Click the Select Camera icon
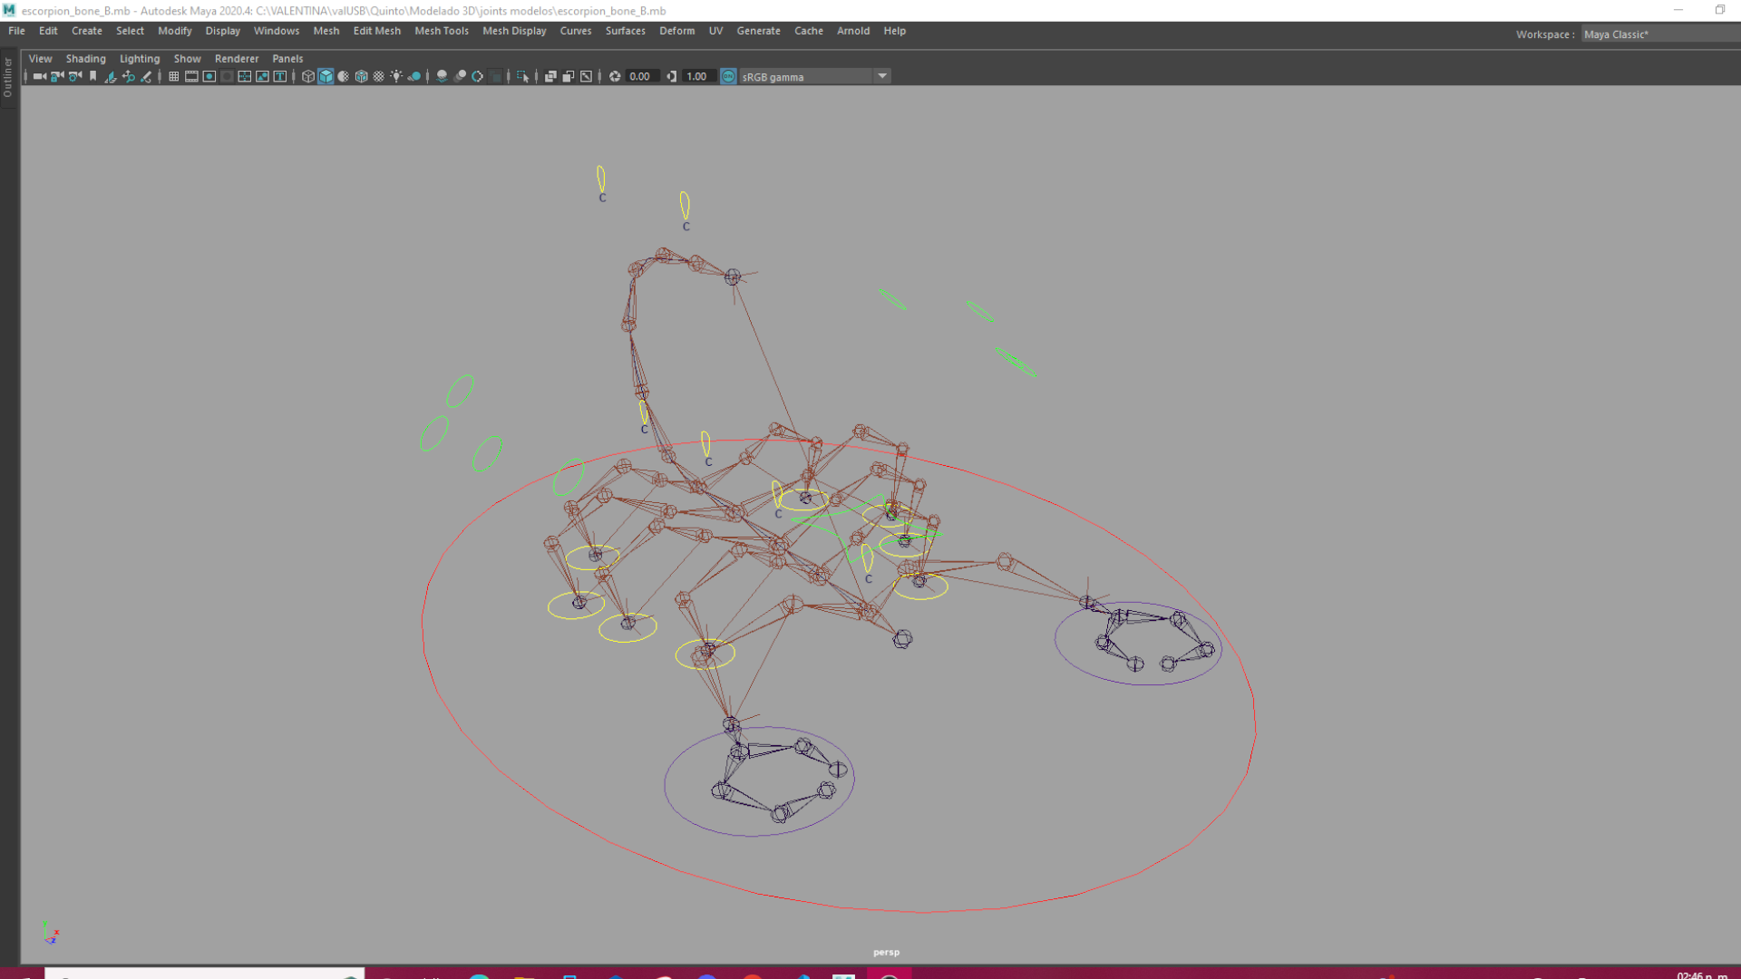Viewport: 1741px width, 979px height. [x=39, y=76]
